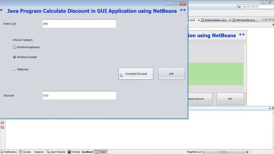This screenshot has height=154, width=274.
Task: Click the Terminal tab icon
Action: click(x=69, y=152)
